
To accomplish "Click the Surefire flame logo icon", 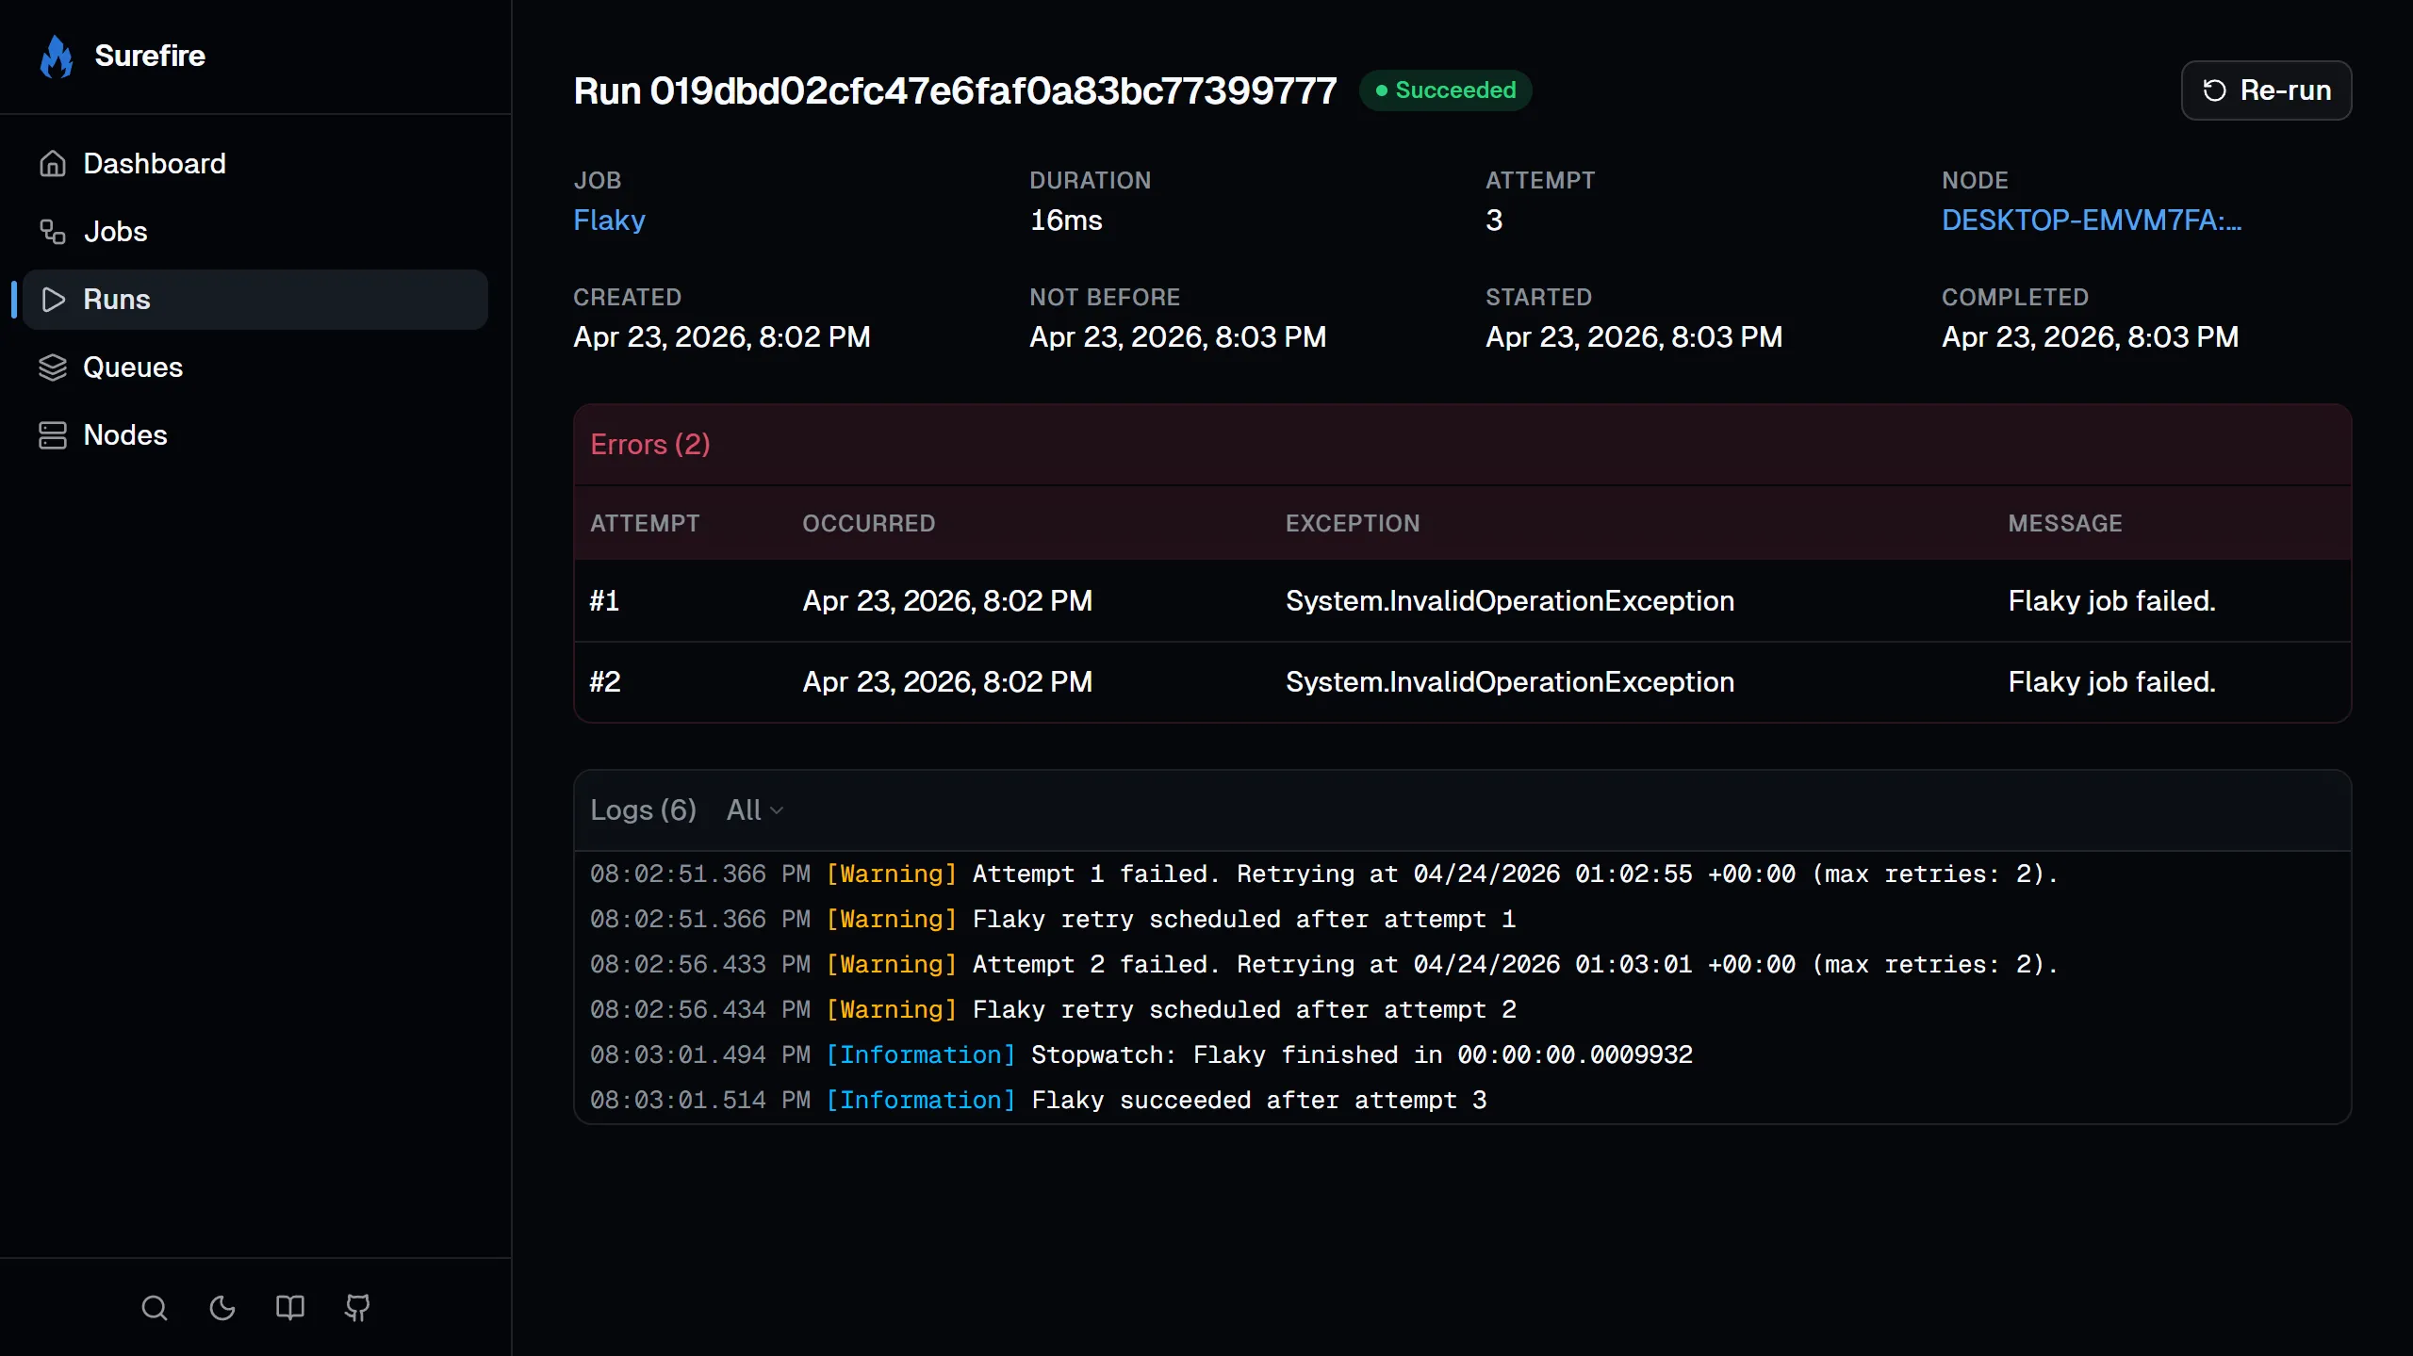I will (x=57, y=57).
